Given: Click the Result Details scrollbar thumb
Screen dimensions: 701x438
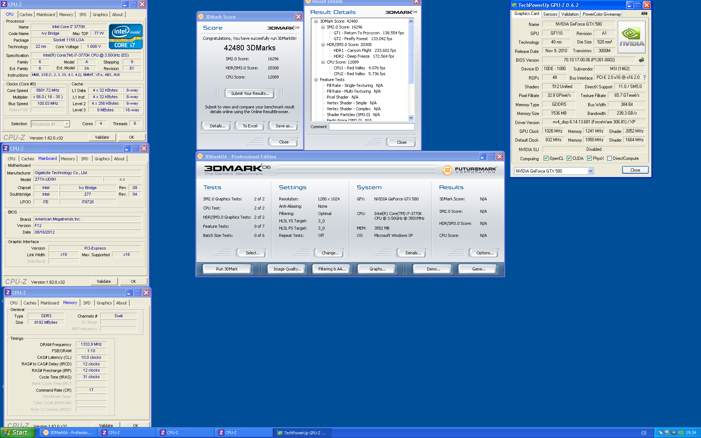Looking at the screenshot, I should coord(411,54).
